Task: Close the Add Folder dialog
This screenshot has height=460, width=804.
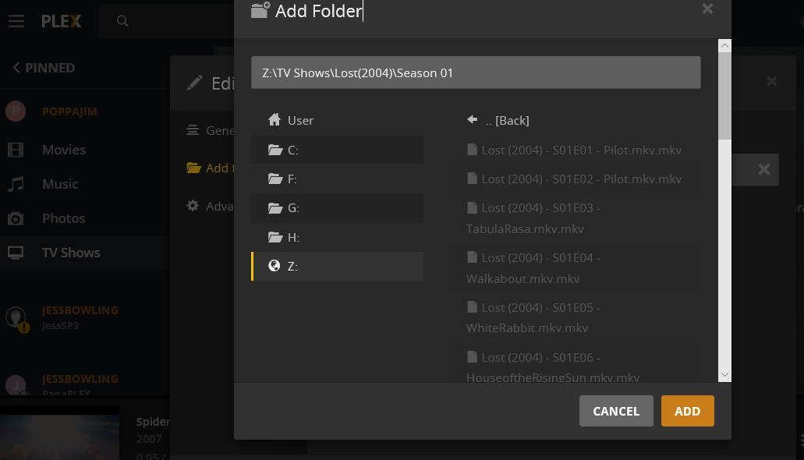Action: (707, 9)
